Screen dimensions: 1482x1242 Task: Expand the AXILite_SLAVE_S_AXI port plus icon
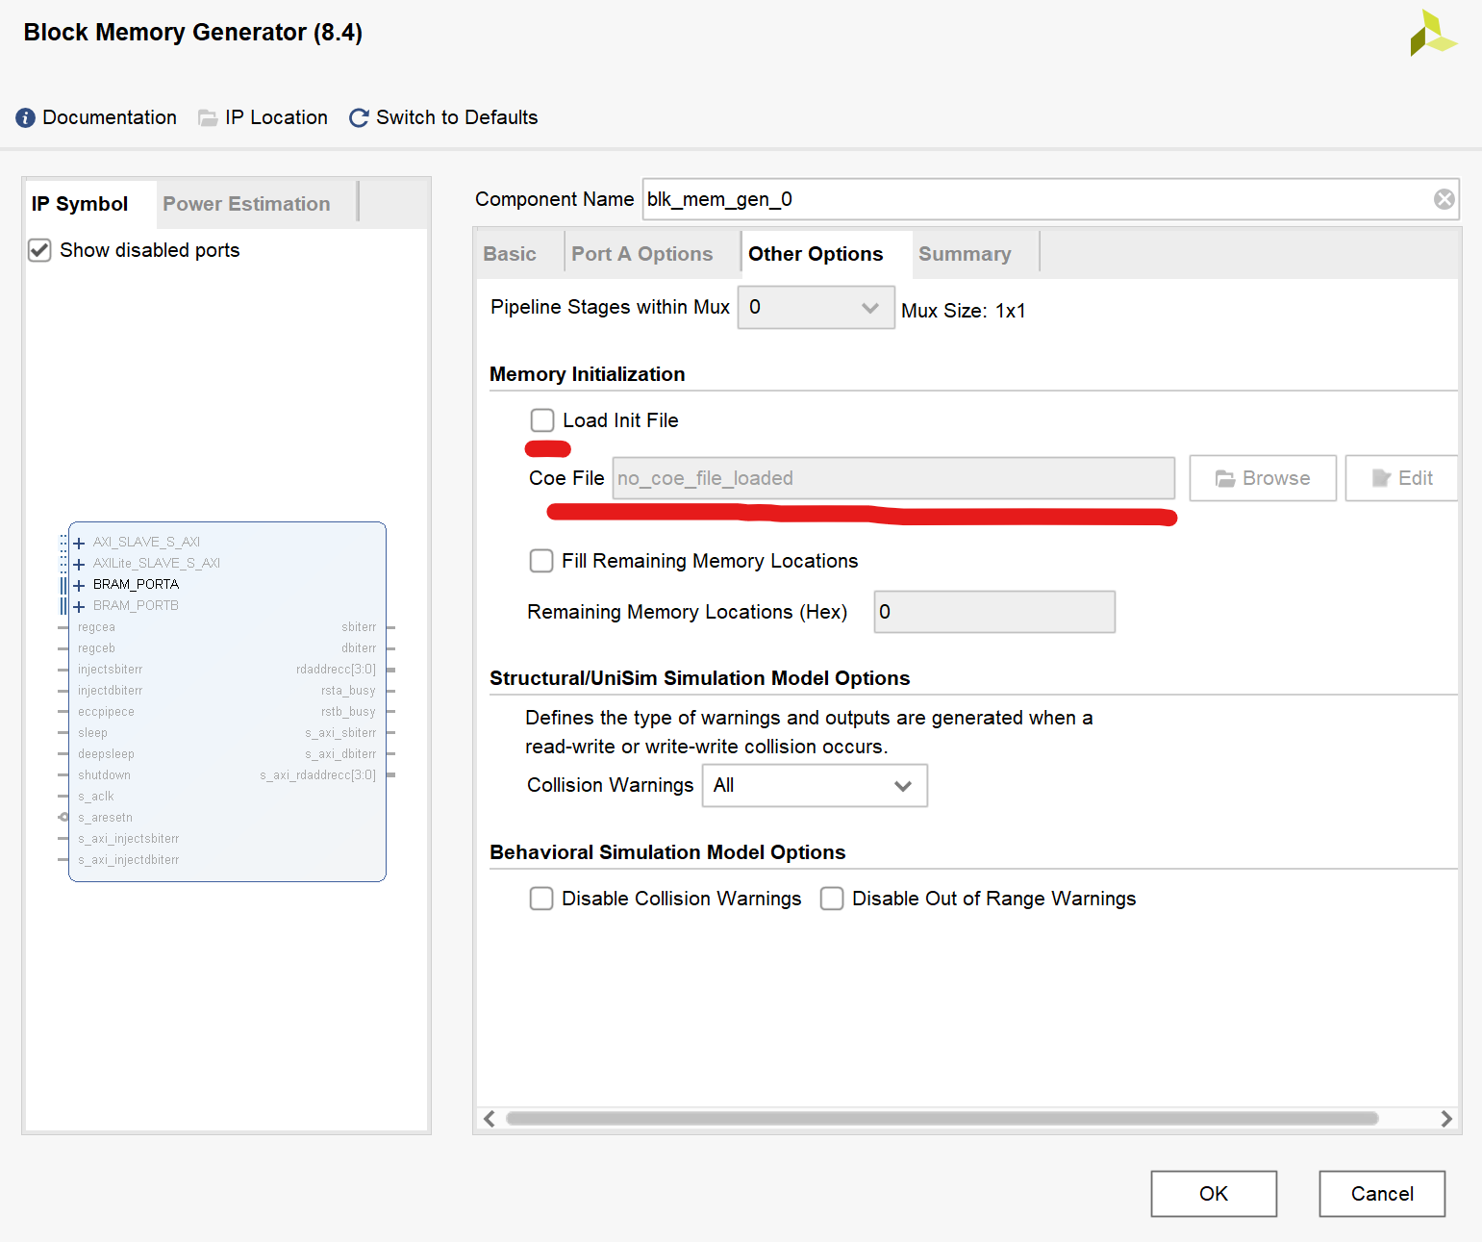point(79,564)
